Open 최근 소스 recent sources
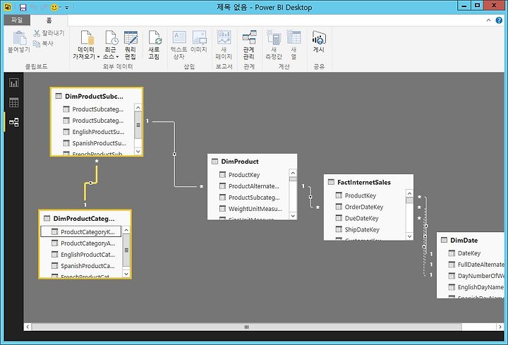The height and width of the screenshot is (345, 508). tap(111, 45)
